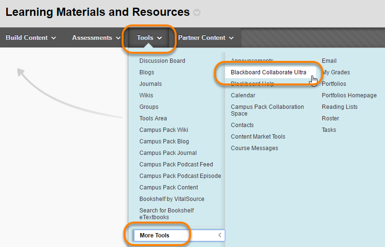
Task: Select Portfolios in More Tools
Action: tap(334, 84)
